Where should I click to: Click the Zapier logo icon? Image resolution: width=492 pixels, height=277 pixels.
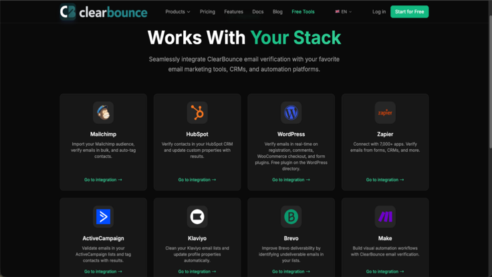click(x=385, y=112)
